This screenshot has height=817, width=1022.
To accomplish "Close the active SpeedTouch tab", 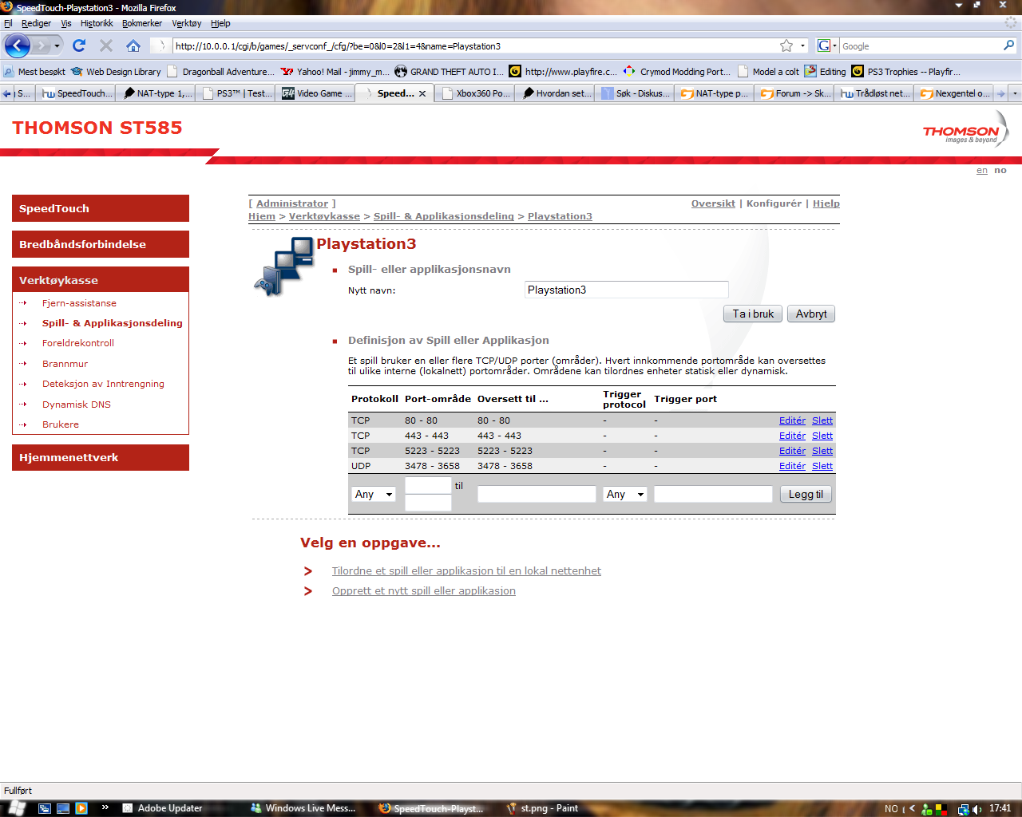I will pyautogui.click(x=422, y=94).
